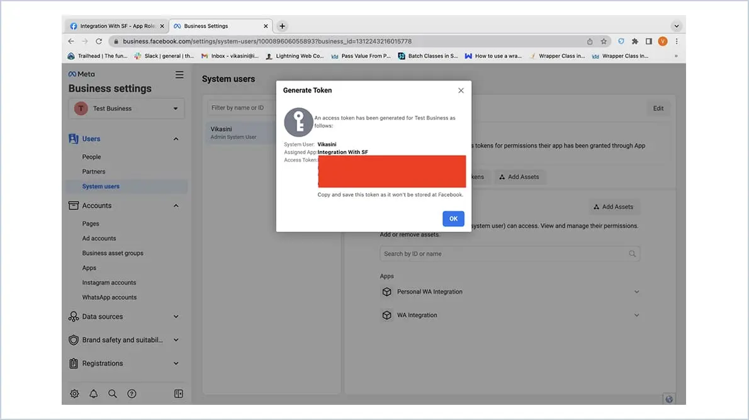Open the extensions puzzle icon
The image size is (749, 420).
click(635, 41)
